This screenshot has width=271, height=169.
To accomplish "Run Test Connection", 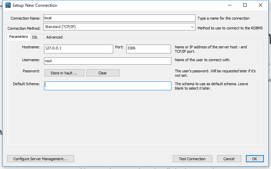I will (x=192, y=159).
